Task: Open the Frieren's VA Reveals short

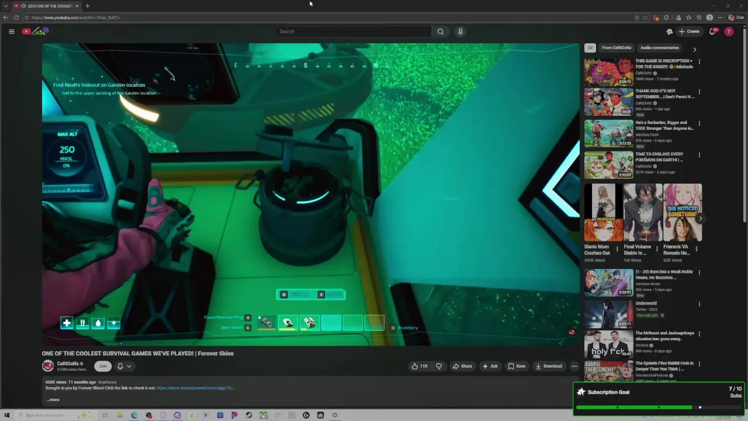Action: coord(683,212)
